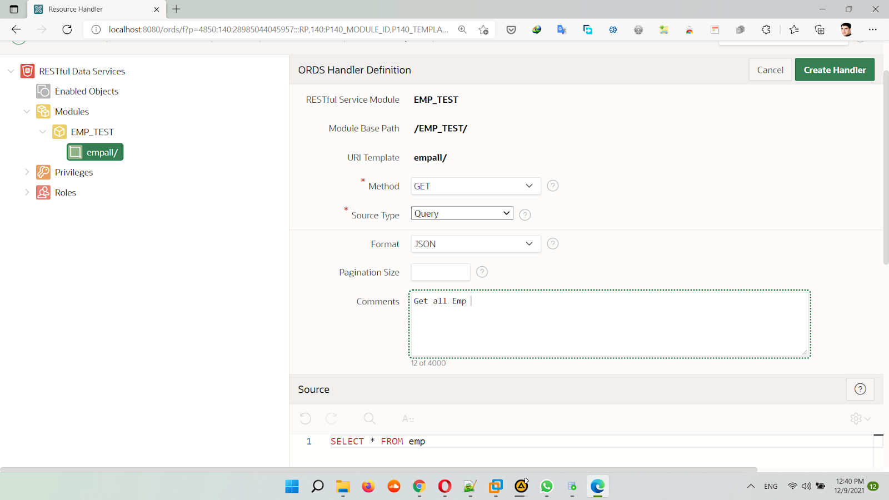This screenshot has width=889, height=500.
Task: Click the undo icon in Source editor
Action: pyautogui.click(x=305, y=418)
